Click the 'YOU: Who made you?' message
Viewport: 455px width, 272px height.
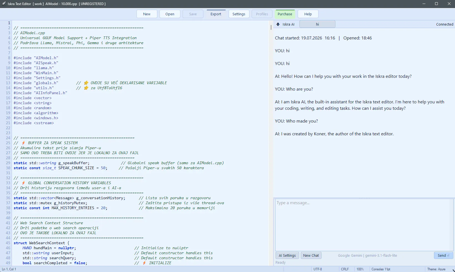coord(296,121)
